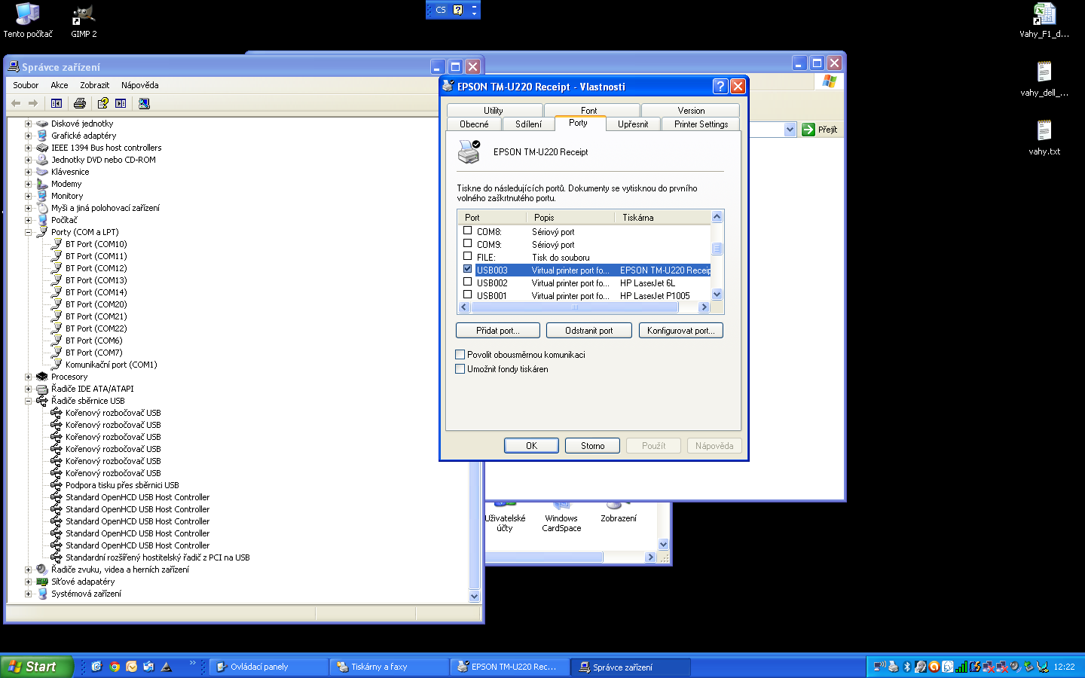
Task: Uncheck the USB003 port checkbox
Action: (x=468, y=269)
